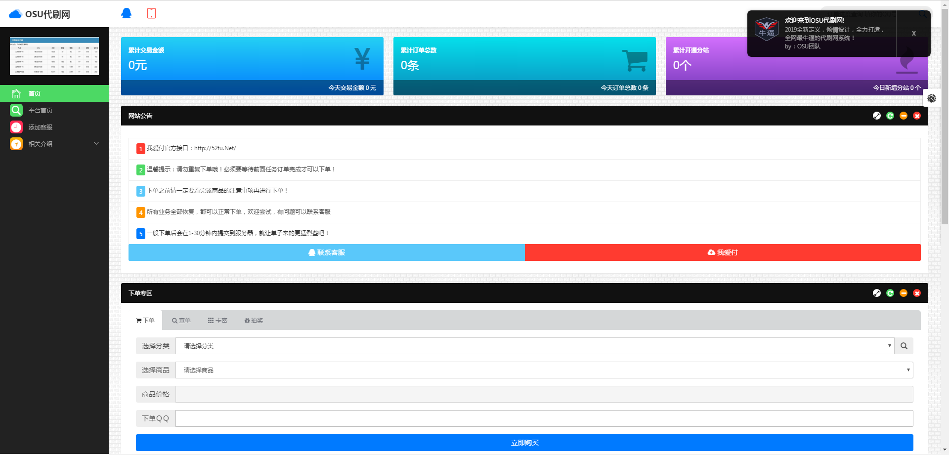Image resolution: width=949 pixels, height=455 pixels.
Task: Click the scrollbar up arrow
Action: pos(945,4)
